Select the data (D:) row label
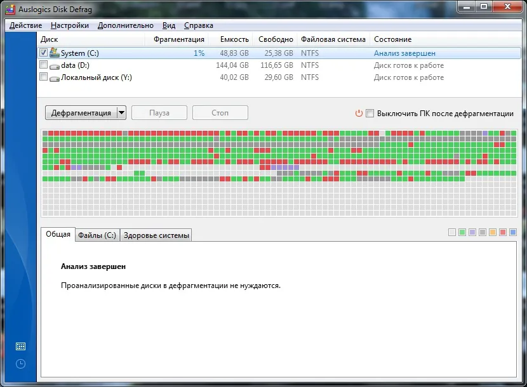 point(76,65)
